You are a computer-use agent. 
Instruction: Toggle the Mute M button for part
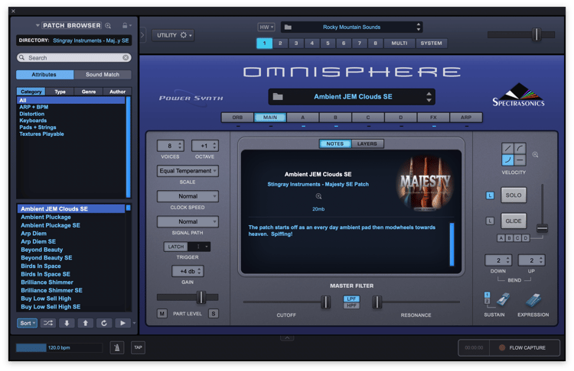pyautogui.click(x=161, y=314)
